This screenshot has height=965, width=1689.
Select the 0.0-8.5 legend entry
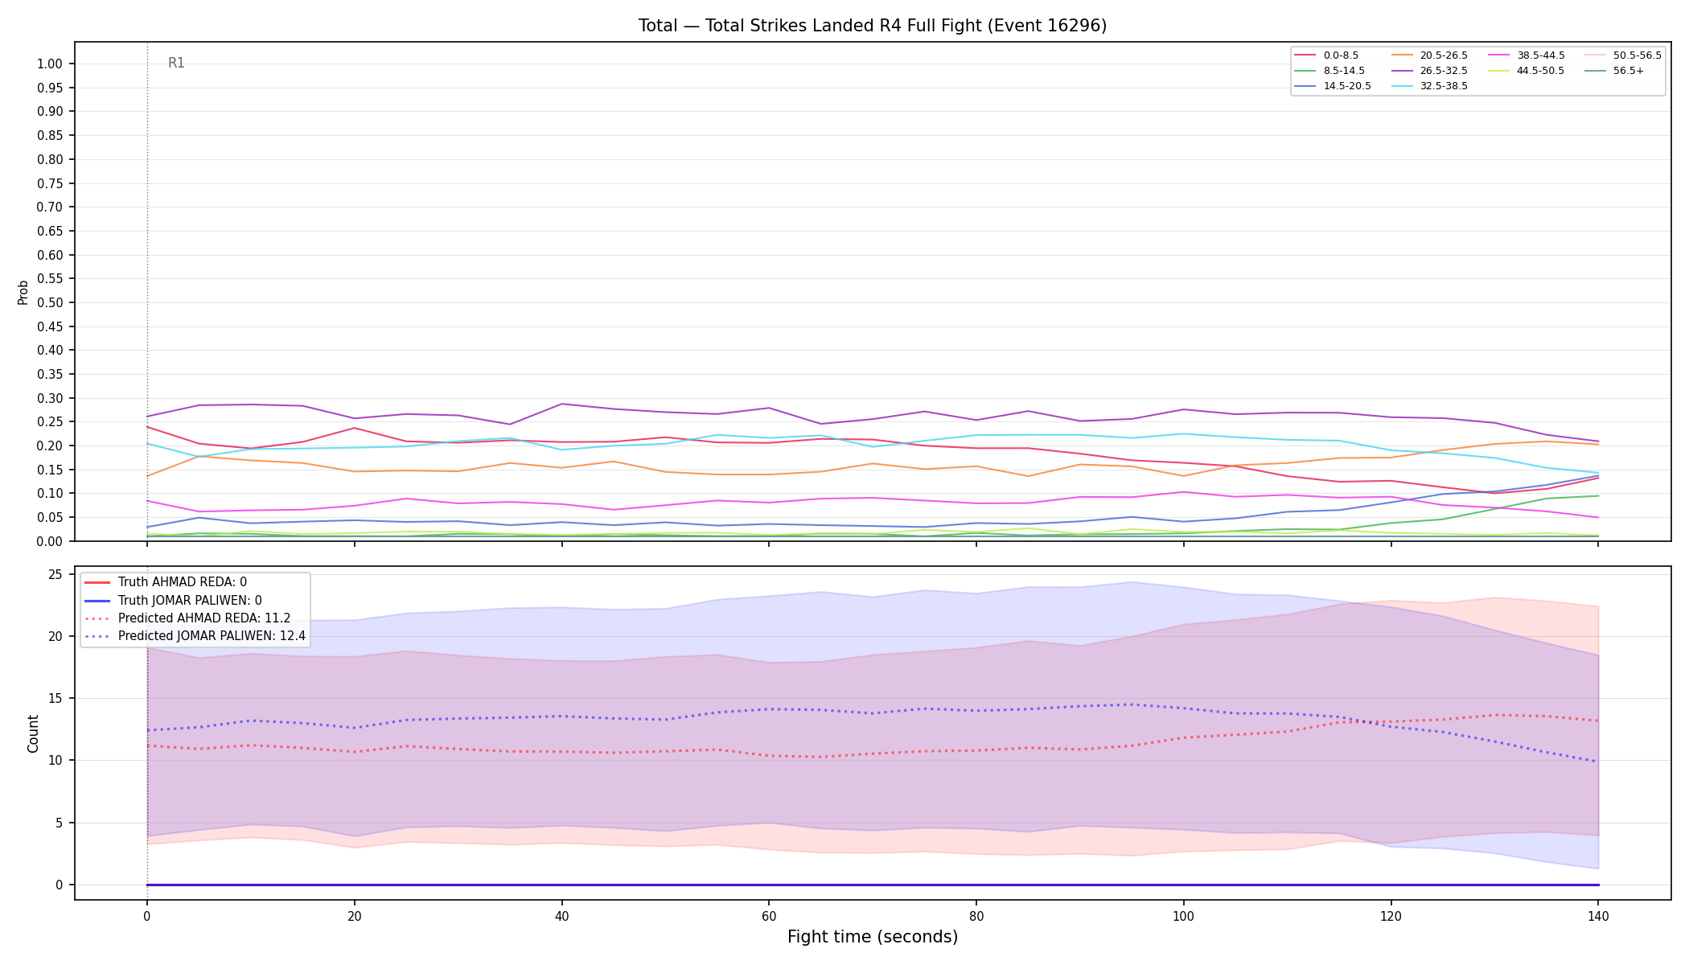1327,55
